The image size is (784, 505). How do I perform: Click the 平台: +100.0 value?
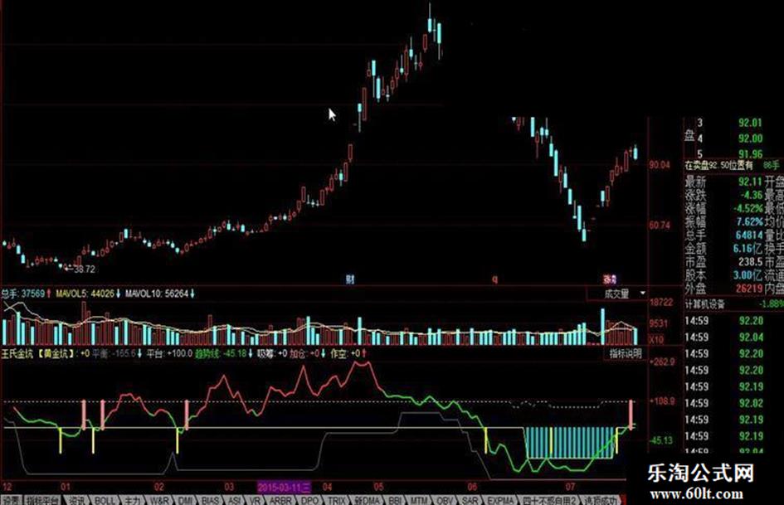(x=169, y=354)
